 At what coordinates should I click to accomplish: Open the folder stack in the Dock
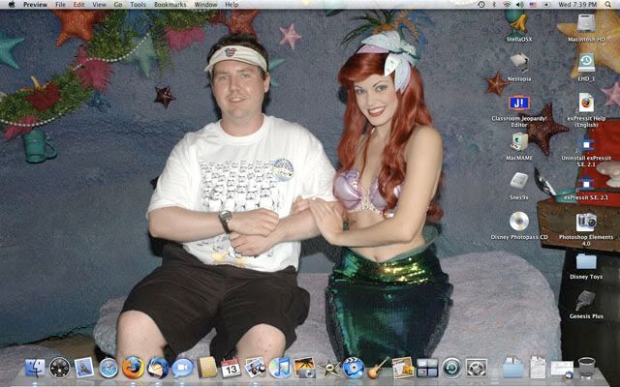pyautogui.click(x=512, y=368)
